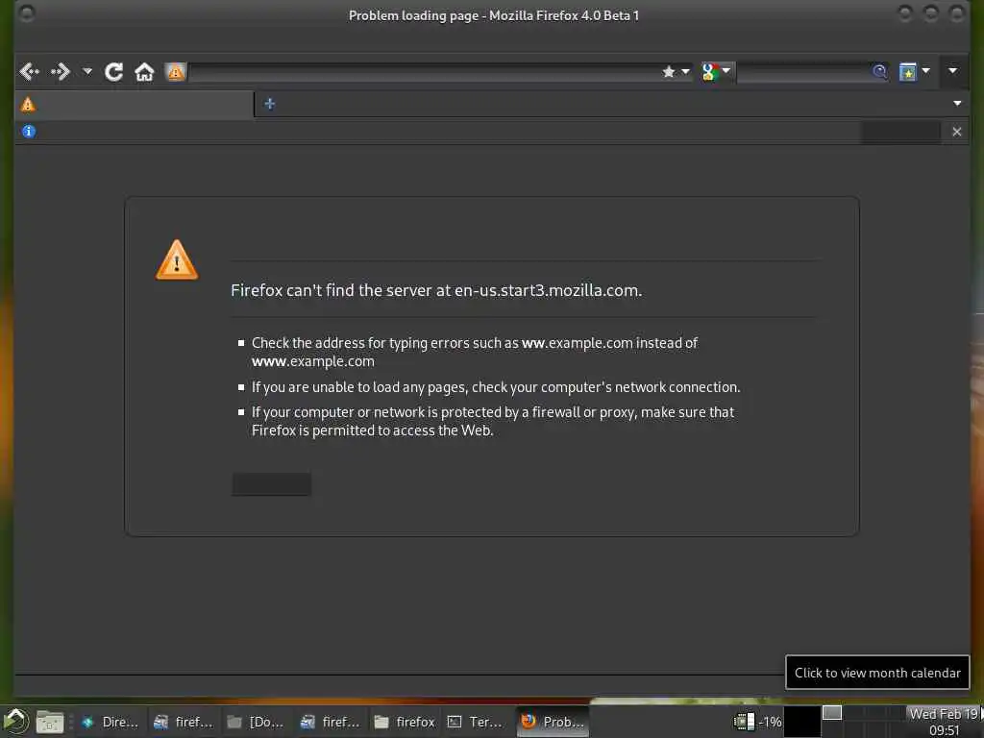Switch to the "[Do..." taskbar window
Viewport: 984px width, 738px height.
(256, 723)
